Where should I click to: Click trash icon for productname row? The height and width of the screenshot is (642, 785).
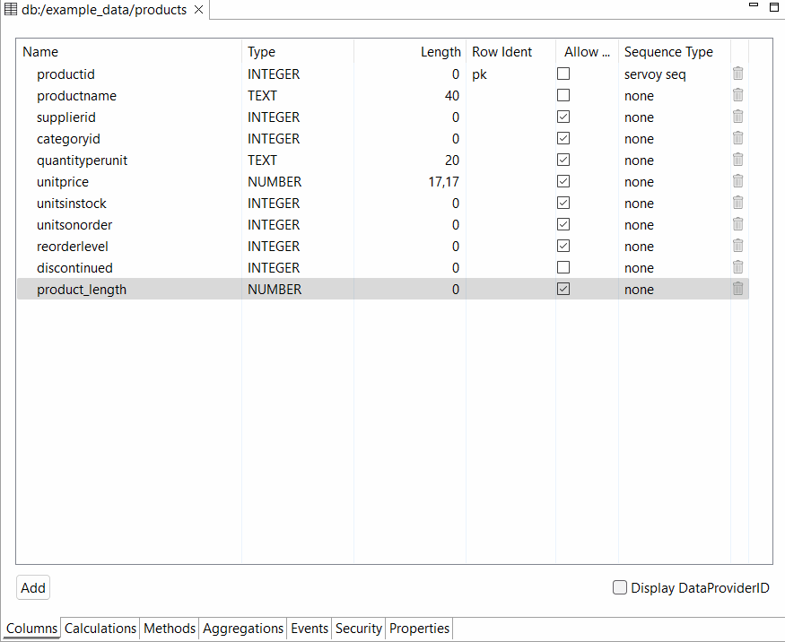click(x=737, y=95)
